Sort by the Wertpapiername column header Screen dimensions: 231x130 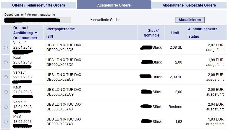click(x=61, y=29)
